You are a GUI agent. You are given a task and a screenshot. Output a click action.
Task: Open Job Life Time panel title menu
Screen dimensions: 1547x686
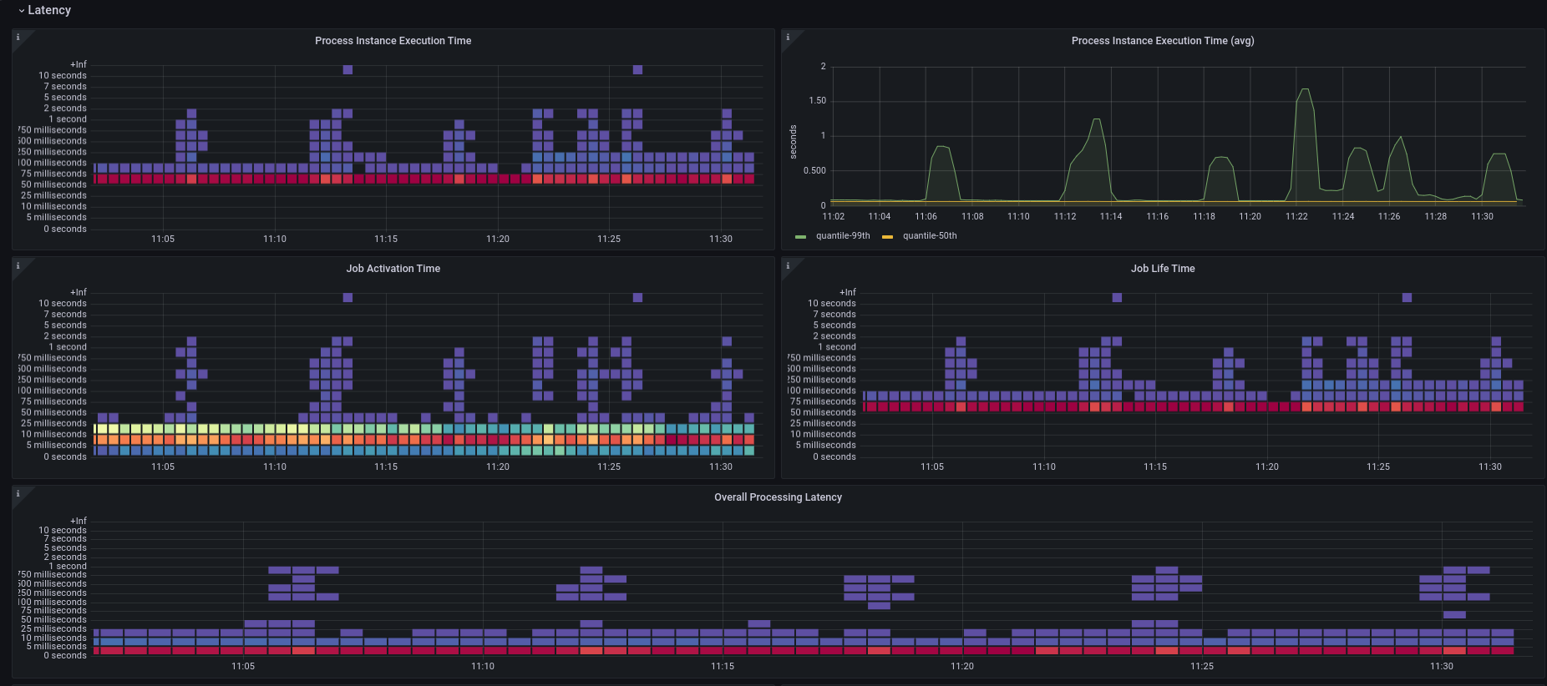point(1163,269)
